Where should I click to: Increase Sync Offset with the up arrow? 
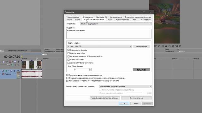point(90,69)
